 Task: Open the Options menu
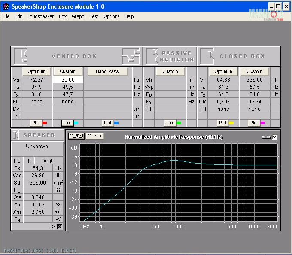coord(111,16)
